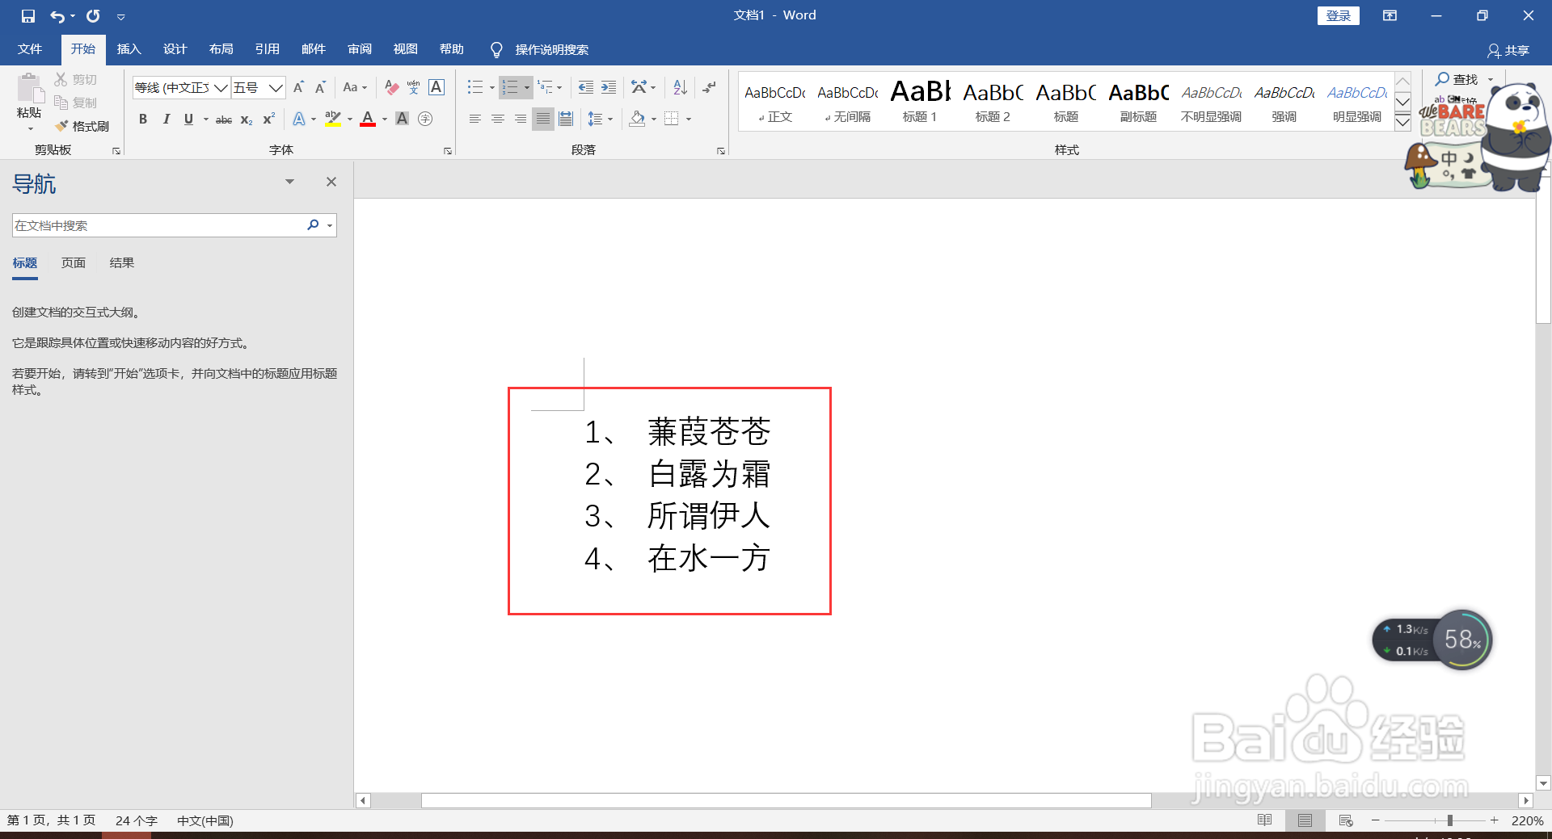The width and height of the screenshot is (1552, 839).
Task: Apply the 无间隔 style
Action: tap(847, 101)
